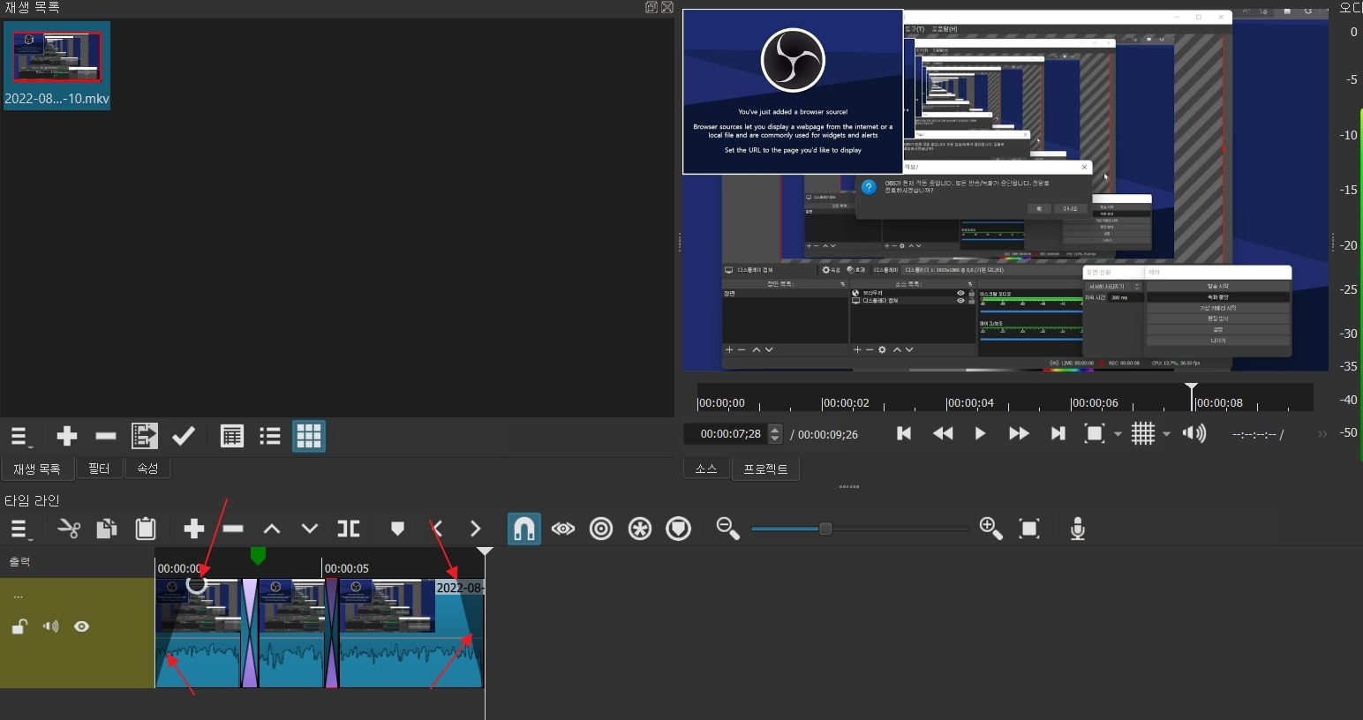Lock the video track
The height and width of the screenshot is (720, 1363).
19,626
